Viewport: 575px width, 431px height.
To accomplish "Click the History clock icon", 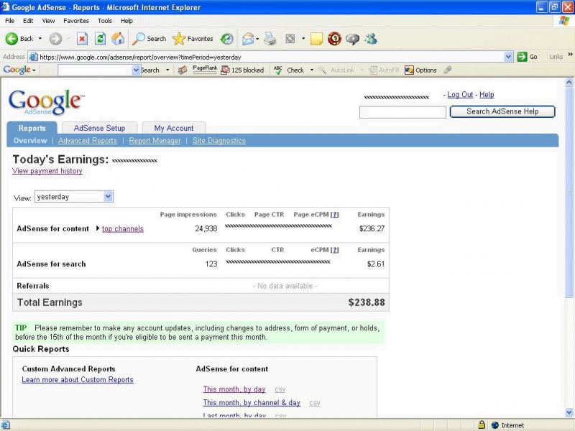I will [x=227, y=39].
